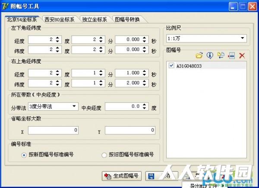Close the 图幅号工具 window
Image resolution: width=259 pixels, height=188 pixels.
[253, 6]
